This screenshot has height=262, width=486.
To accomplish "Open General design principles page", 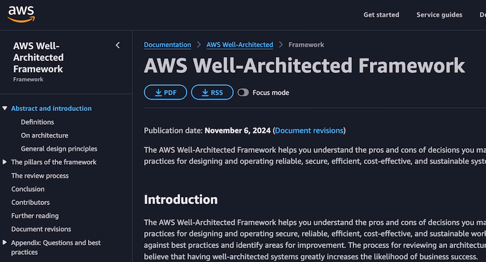I will click(59, 149).
